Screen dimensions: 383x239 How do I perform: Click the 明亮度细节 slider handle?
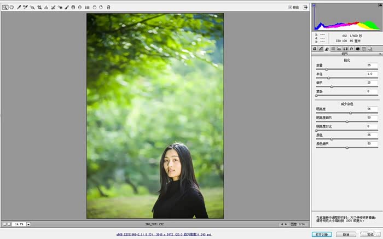(x=347, y=121)
